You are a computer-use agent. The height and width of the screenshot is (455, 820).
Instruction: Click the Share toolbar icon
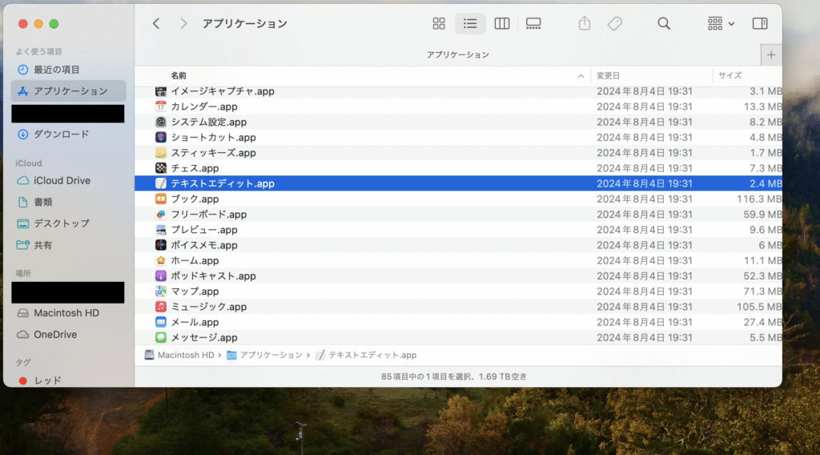coord(585,24)
